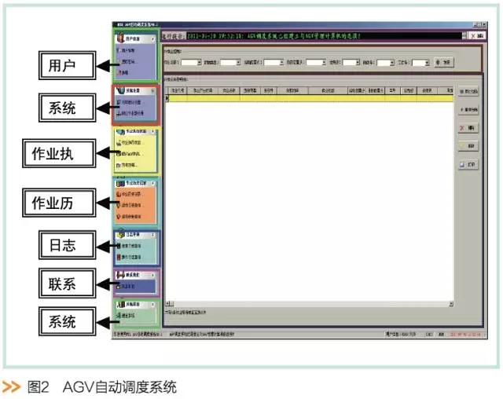Viewport: 503px width, 399px height.
Task: Click right arrow of table horizontal scrollbar
Action: (451, 304)
